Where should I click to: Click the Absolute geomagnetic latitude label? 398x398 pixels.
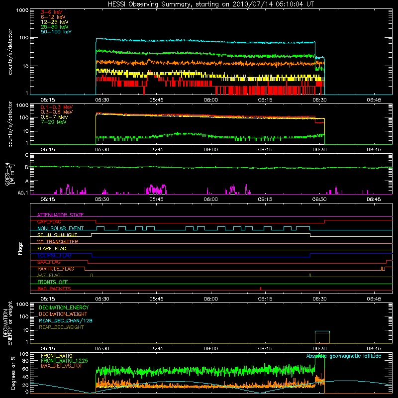(344, 356)
